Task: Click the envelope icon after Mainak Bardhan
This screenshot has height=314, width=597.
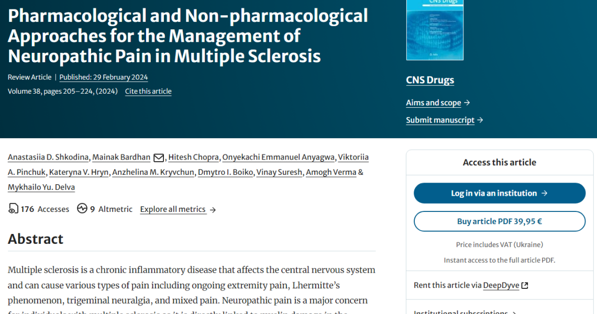Action: (158, 158)
